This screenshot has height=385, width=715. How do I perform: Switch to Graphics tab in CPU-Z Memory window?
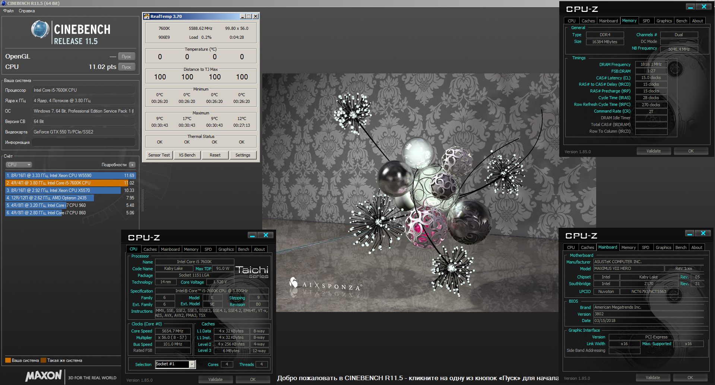(664, 21)
